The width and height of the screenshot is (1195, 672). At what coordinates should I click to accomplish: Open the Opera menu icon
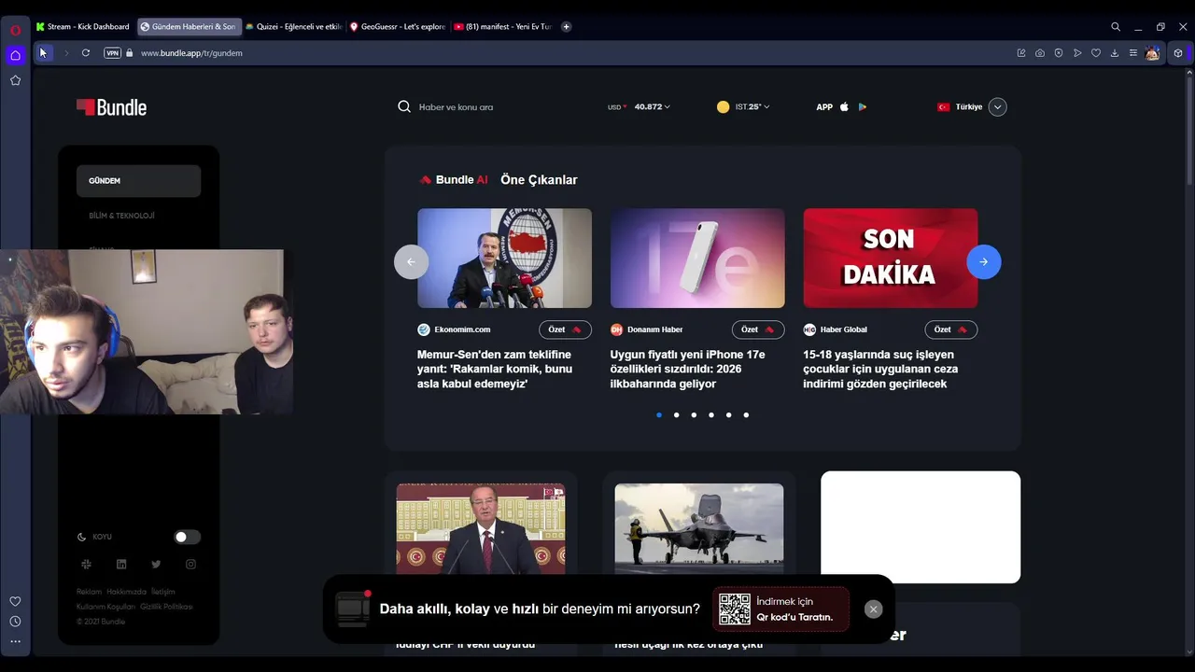click(15, 30)
